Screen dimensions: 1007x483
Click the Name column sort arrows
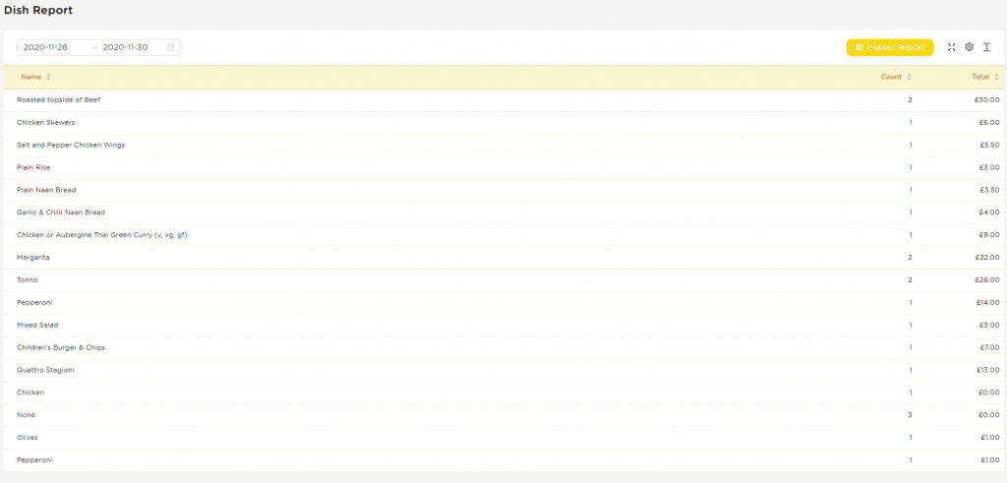click(x=49, y=77)
